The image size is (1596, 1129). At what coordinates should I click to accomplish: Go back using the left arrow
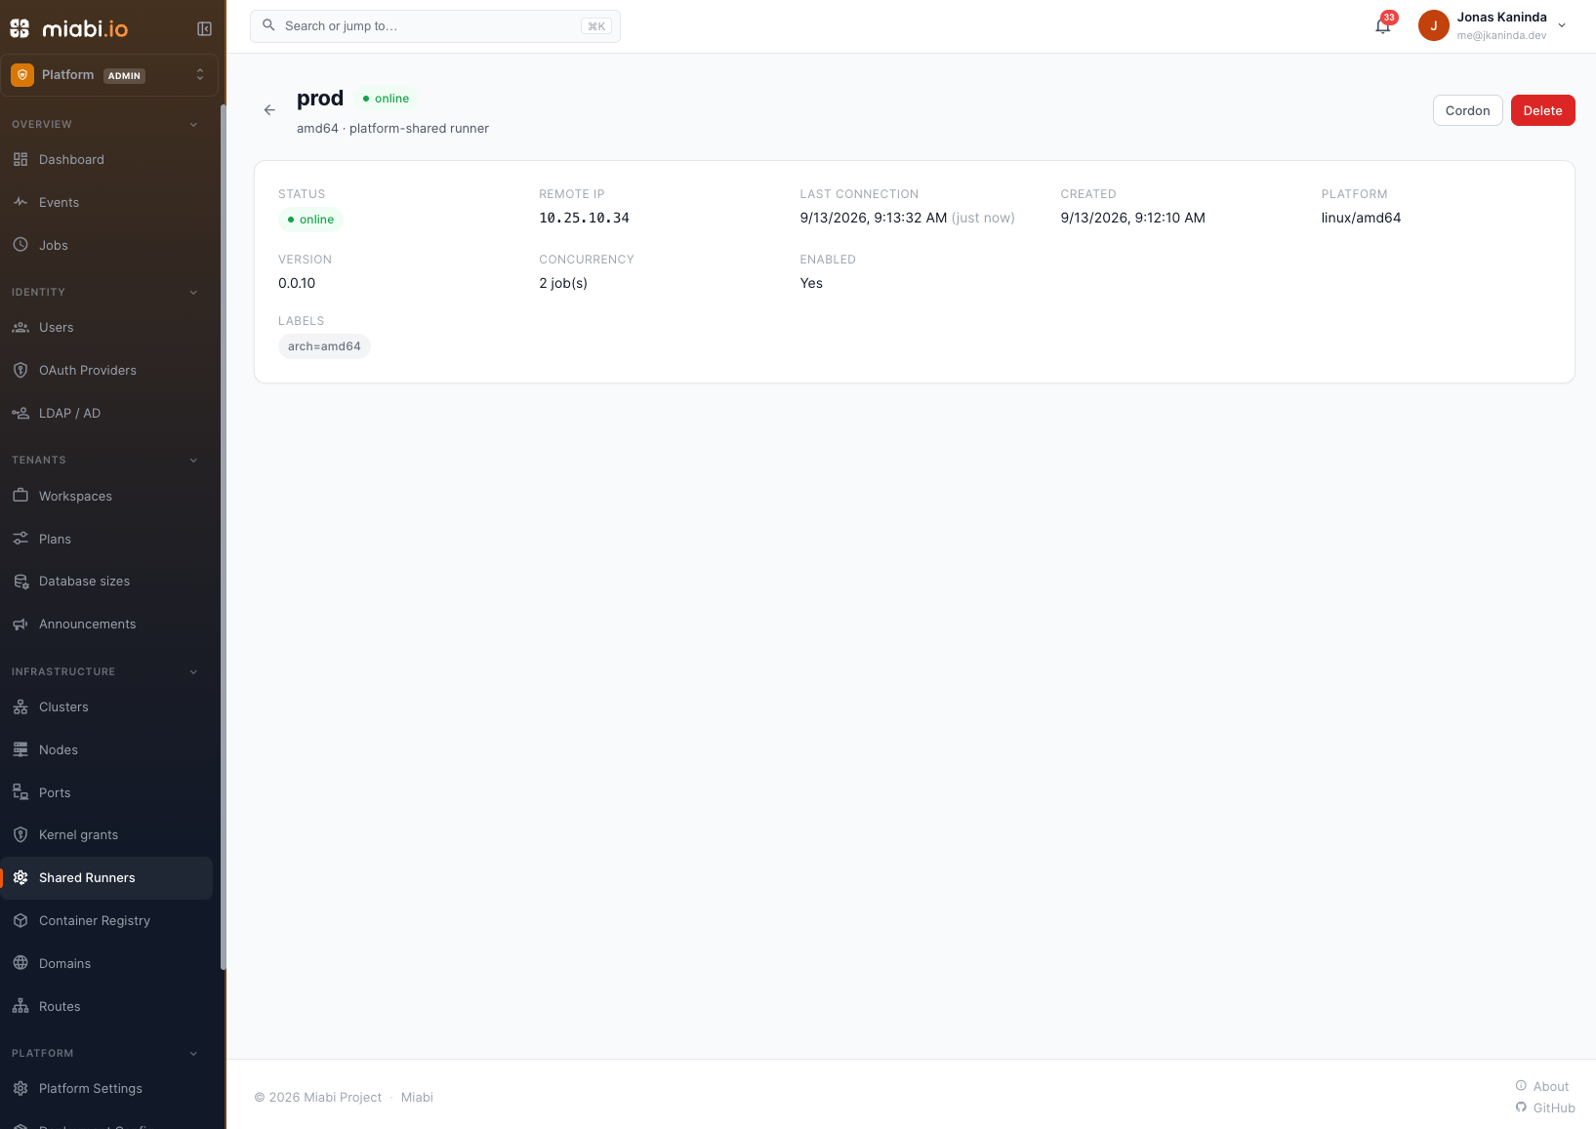tap(269, 110)
